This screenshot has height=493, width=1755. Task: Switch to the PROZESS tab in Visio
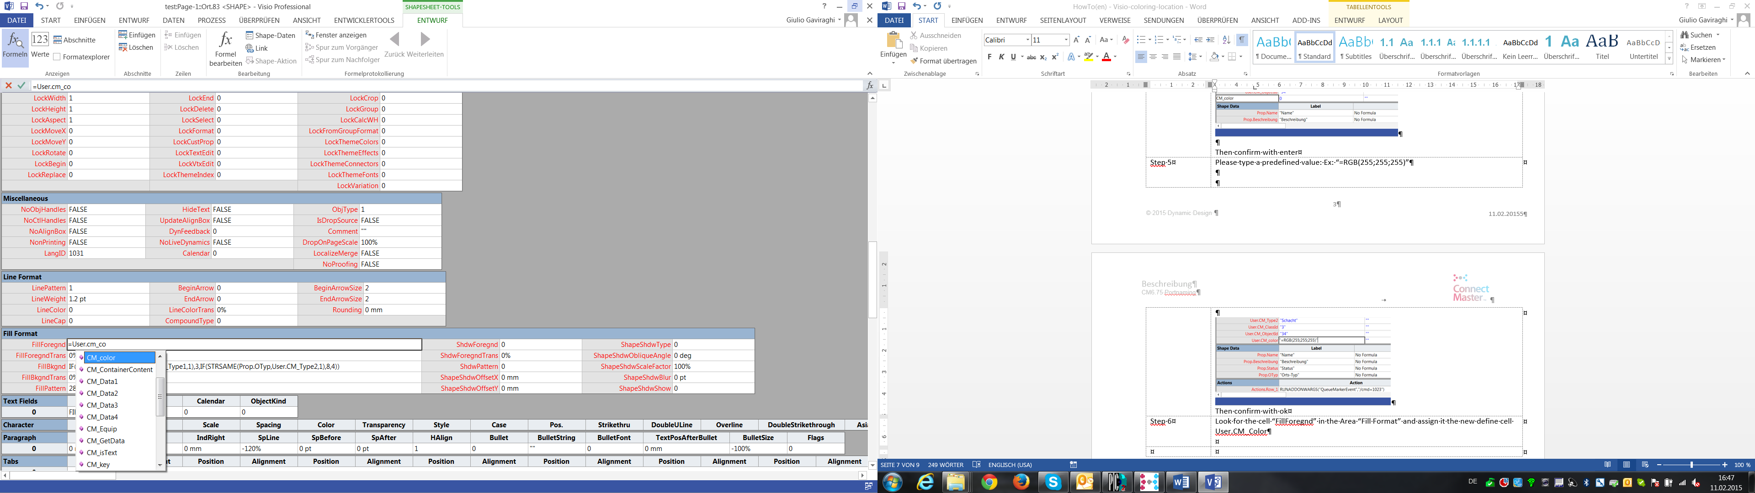click(211, 21)
